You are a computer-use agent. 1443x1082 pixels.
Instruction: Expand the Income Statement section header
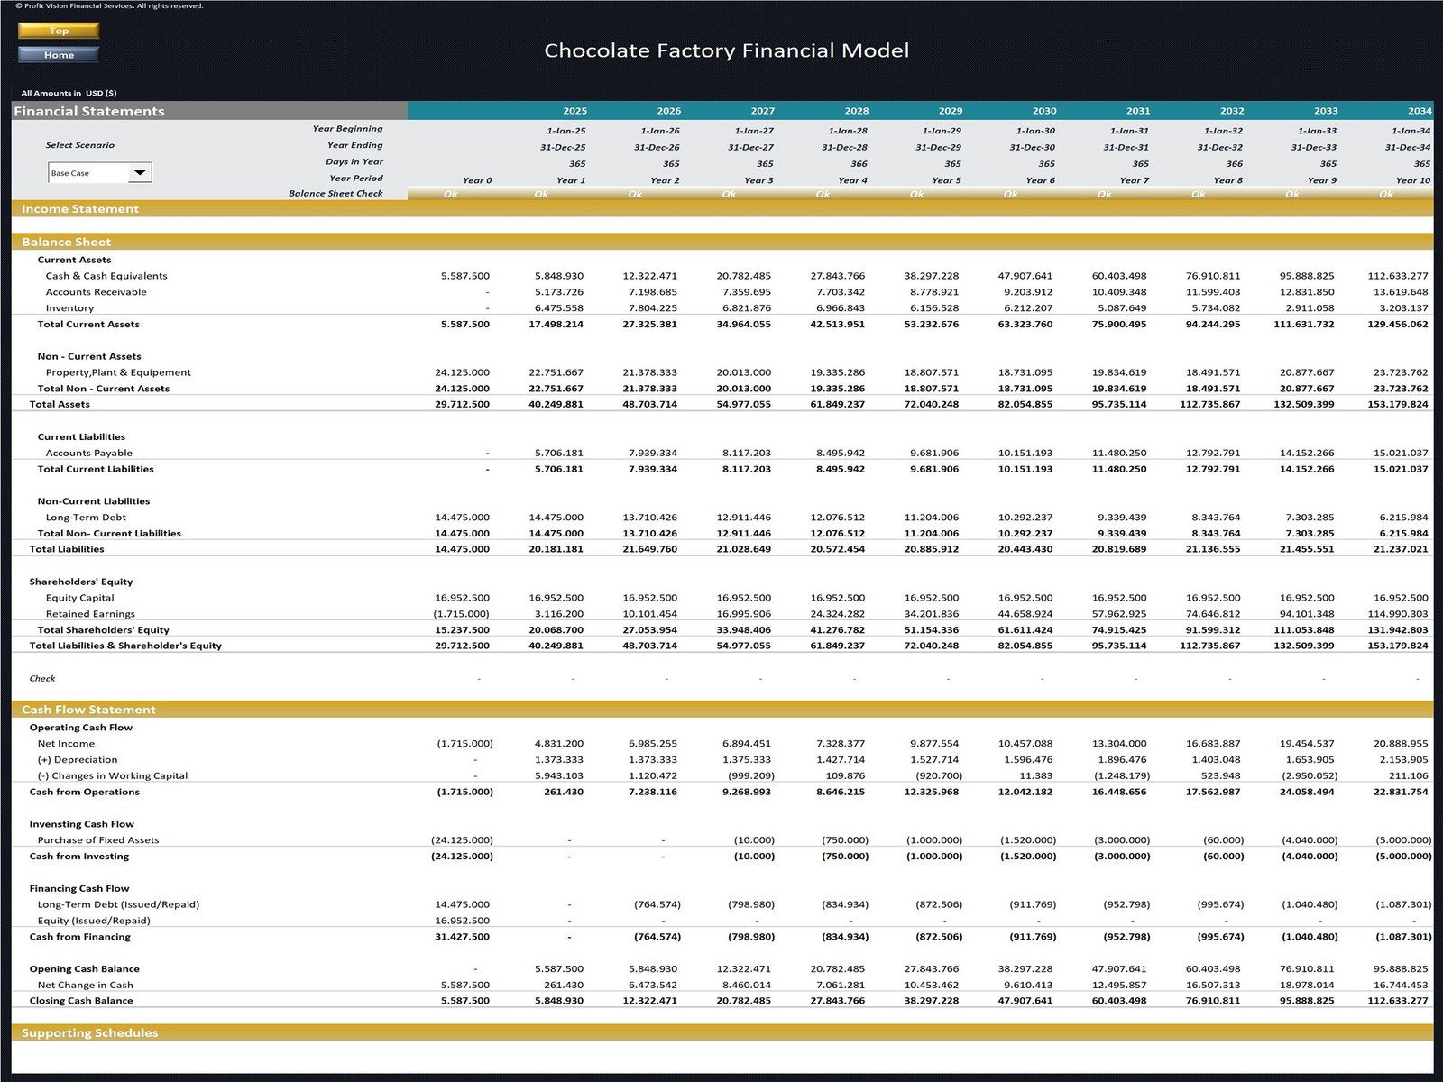[x=80, y=209]
